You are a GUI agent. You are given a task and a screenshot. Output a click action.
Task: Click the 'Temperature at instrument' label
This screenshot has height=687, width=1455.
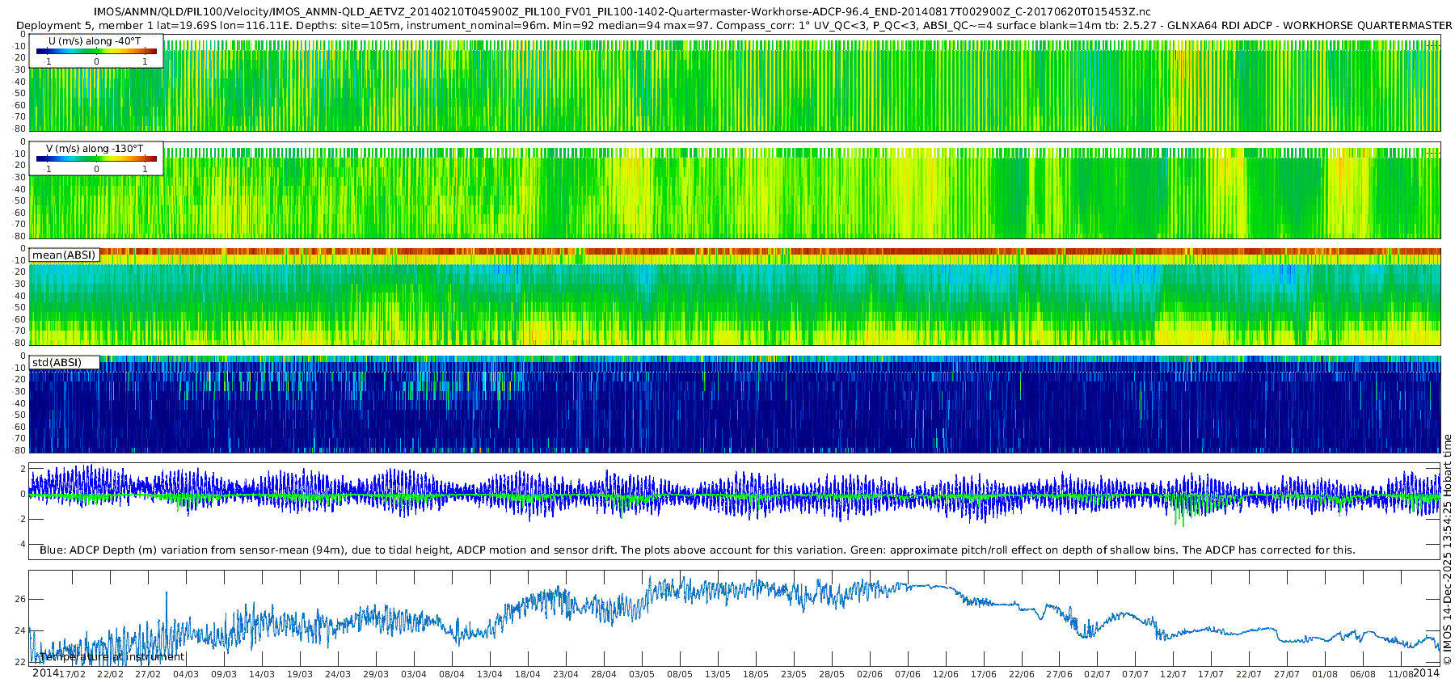[x=112, y=657]
